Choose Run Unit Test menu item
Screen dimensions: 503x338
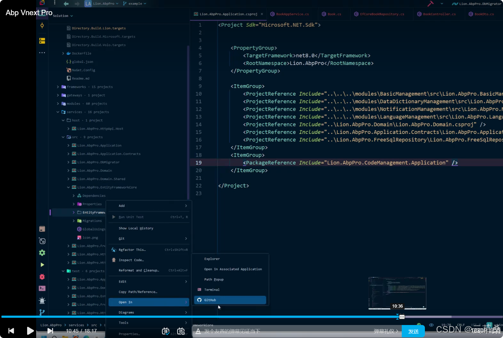click(x=149, y=217)
